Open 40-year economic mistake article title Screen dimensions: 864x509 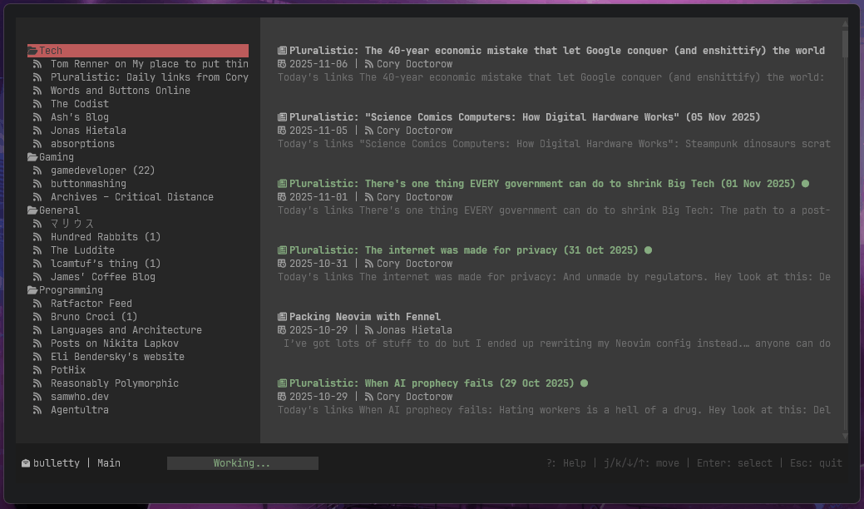(x=556, y=51)
